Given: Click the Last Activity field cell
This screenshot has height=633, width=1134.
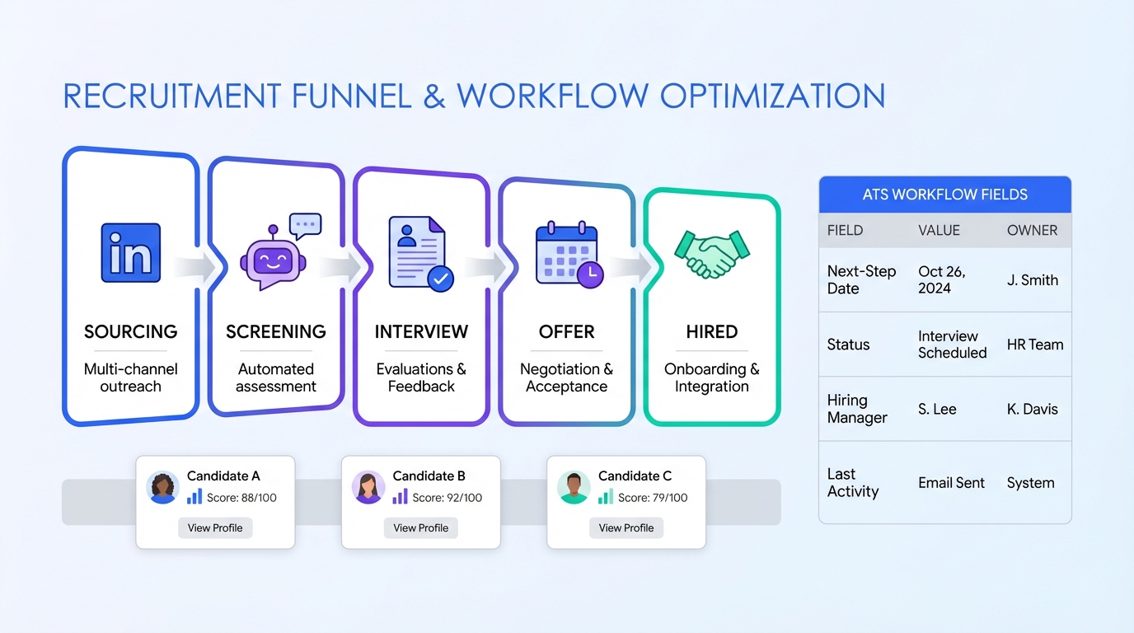Looking at the screenshot, I should (x=853, y=483).
